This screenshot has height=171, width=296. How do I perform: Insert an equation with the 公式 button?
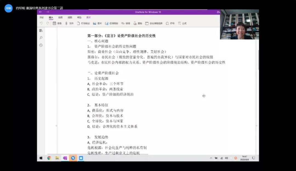[182, 24]
